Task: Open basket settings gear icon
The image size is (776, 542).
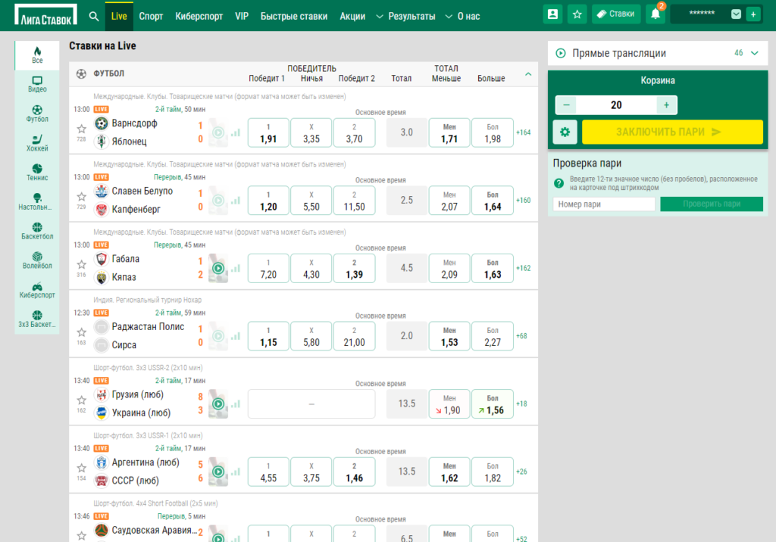Action: coord(565,132)
